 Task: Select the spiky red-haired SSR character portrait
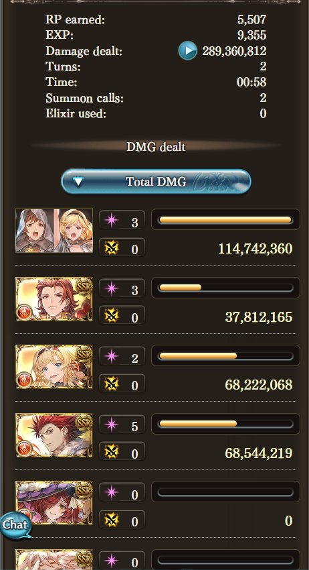click(54, 435)
